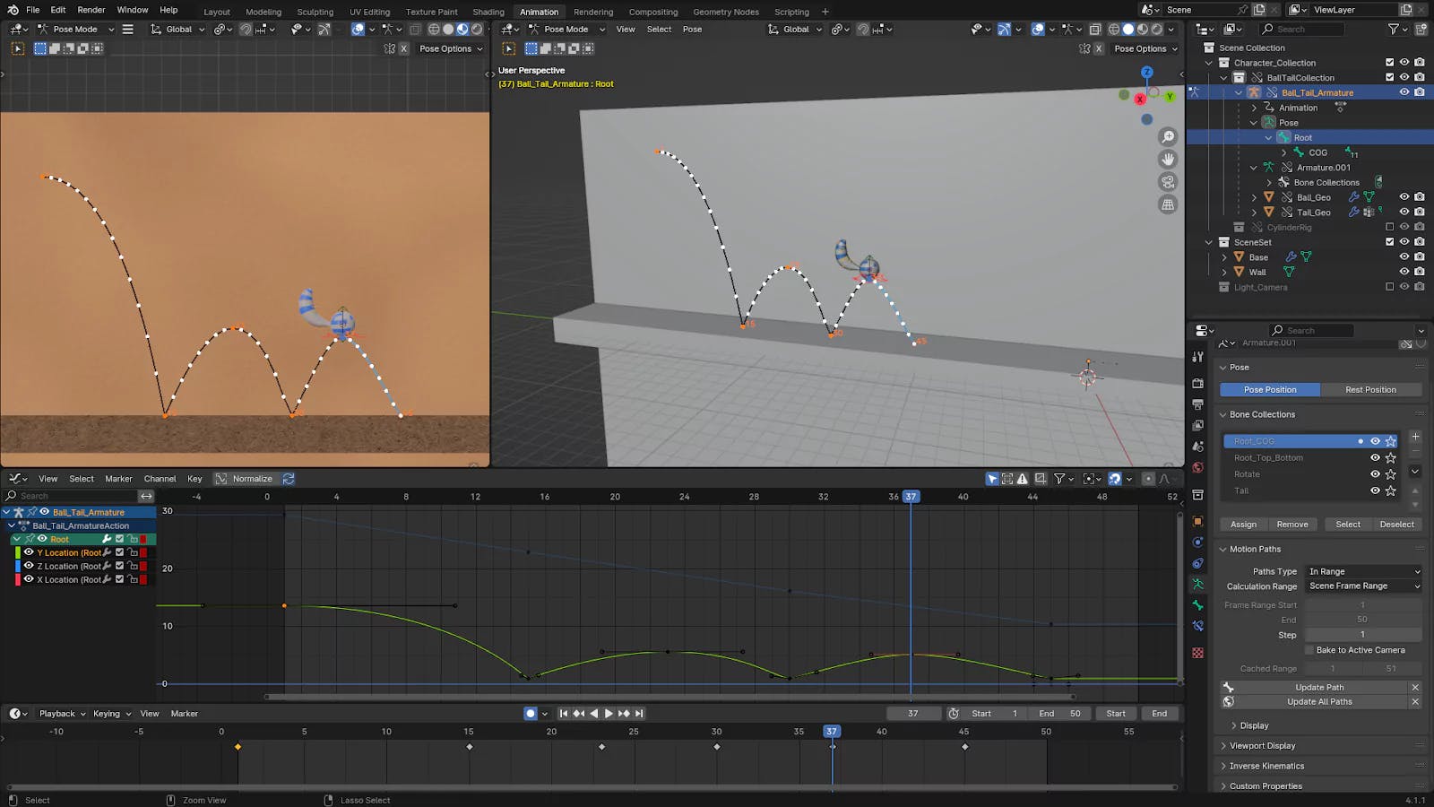Click the graph editor auto-normalization refresh icon
Screen dimensions: 1434x807
(289, 479)
